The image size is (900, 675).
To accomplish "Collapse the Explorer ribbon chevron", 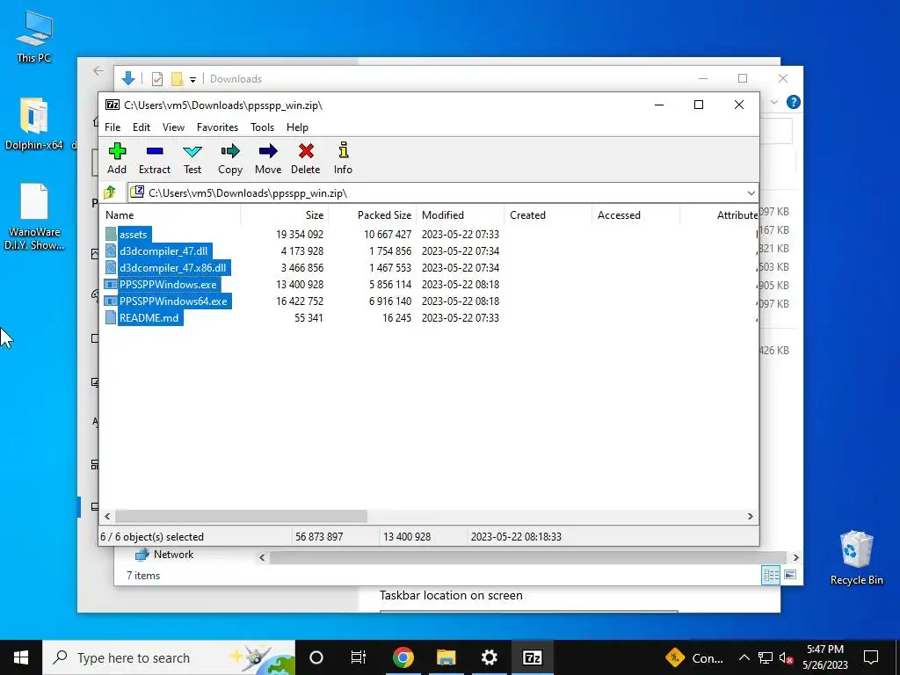I will 774,102.
